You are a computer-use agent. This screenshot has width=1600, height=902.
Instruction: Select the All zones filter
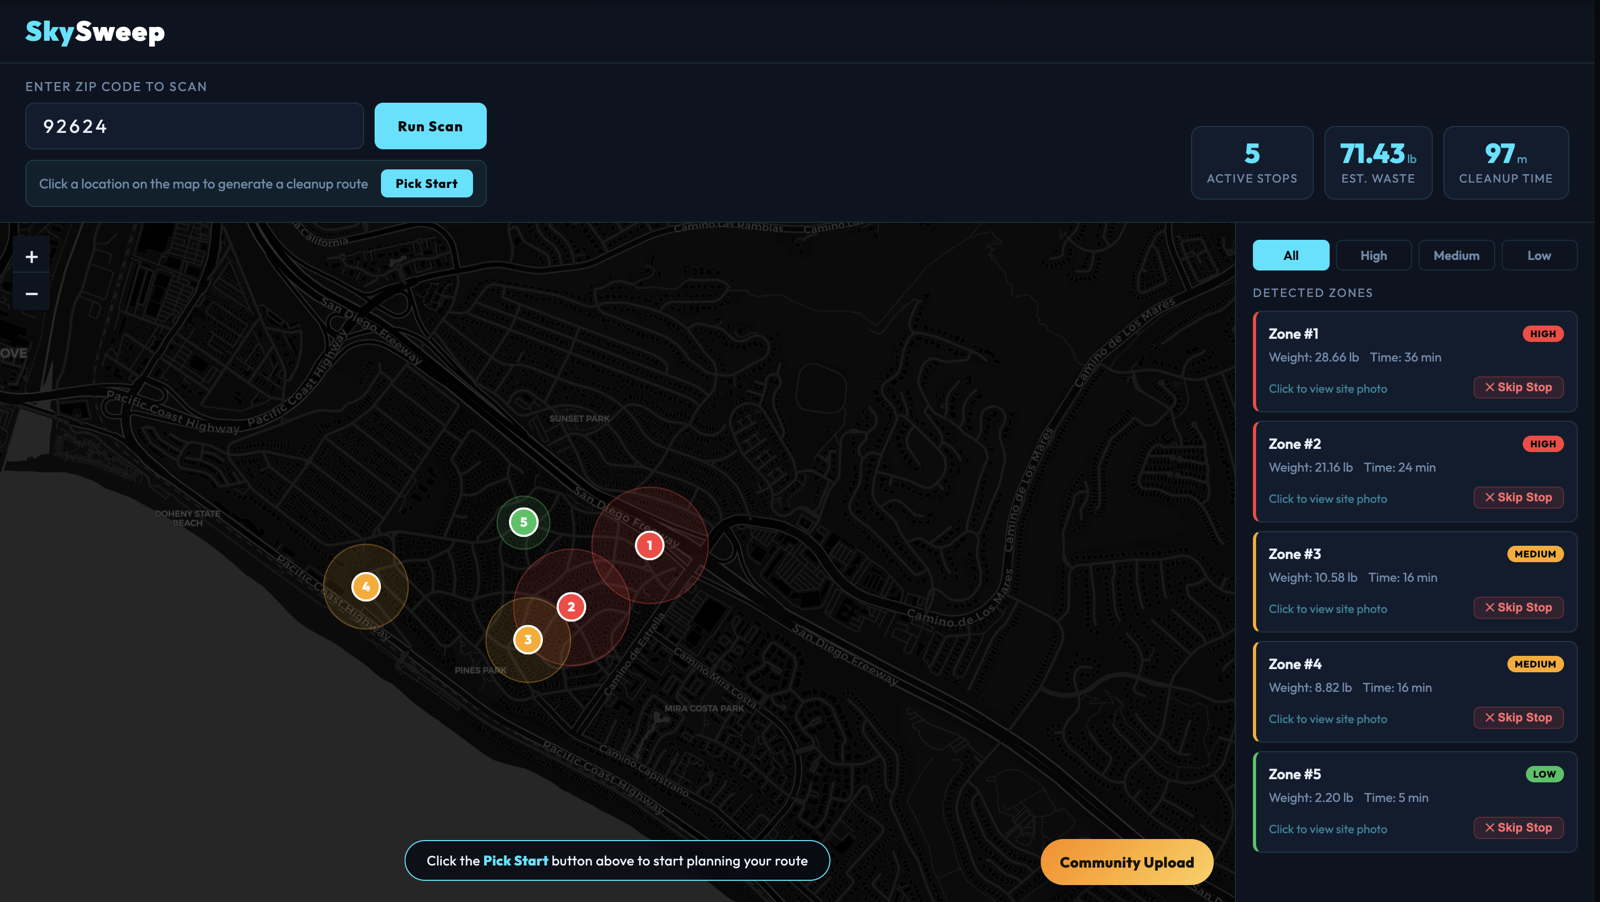pos(1290,255)
